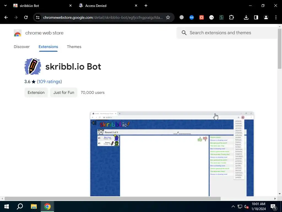
Task: Open the extension screenshot preview image
Action: click(x=172, y=154)
